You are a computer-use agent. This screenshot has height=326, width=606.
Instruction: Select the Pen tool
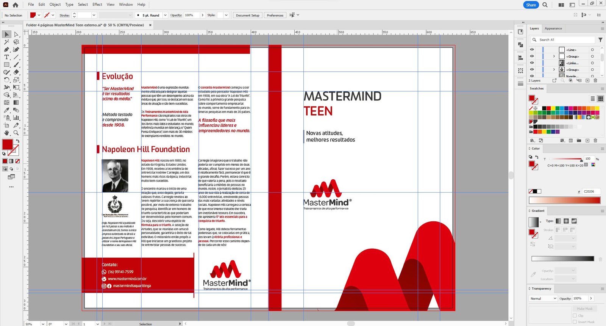(6, 49)
